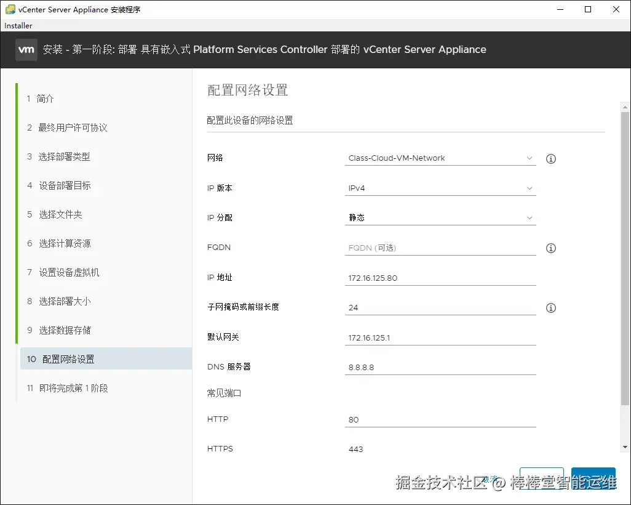Click the DNS 服务器 field with 8.8.8.8

click(x=440, y=368)
